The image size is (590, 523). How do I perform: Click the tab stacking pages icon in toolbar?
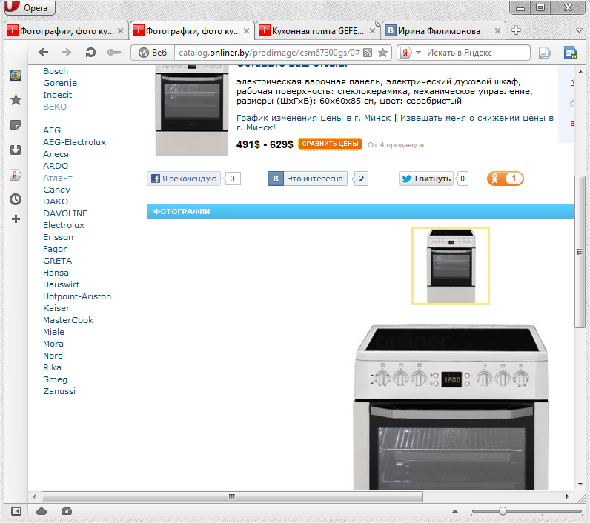pos(545,53)
